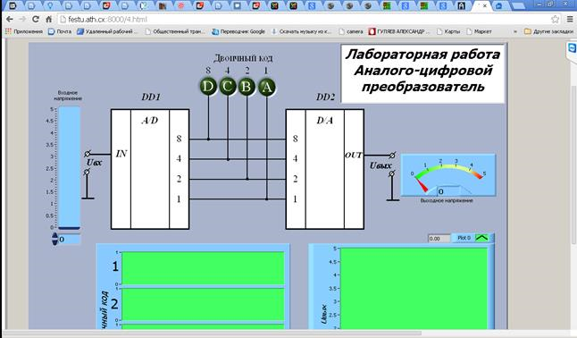Click the input voltage numeric field

pos(70,240)
